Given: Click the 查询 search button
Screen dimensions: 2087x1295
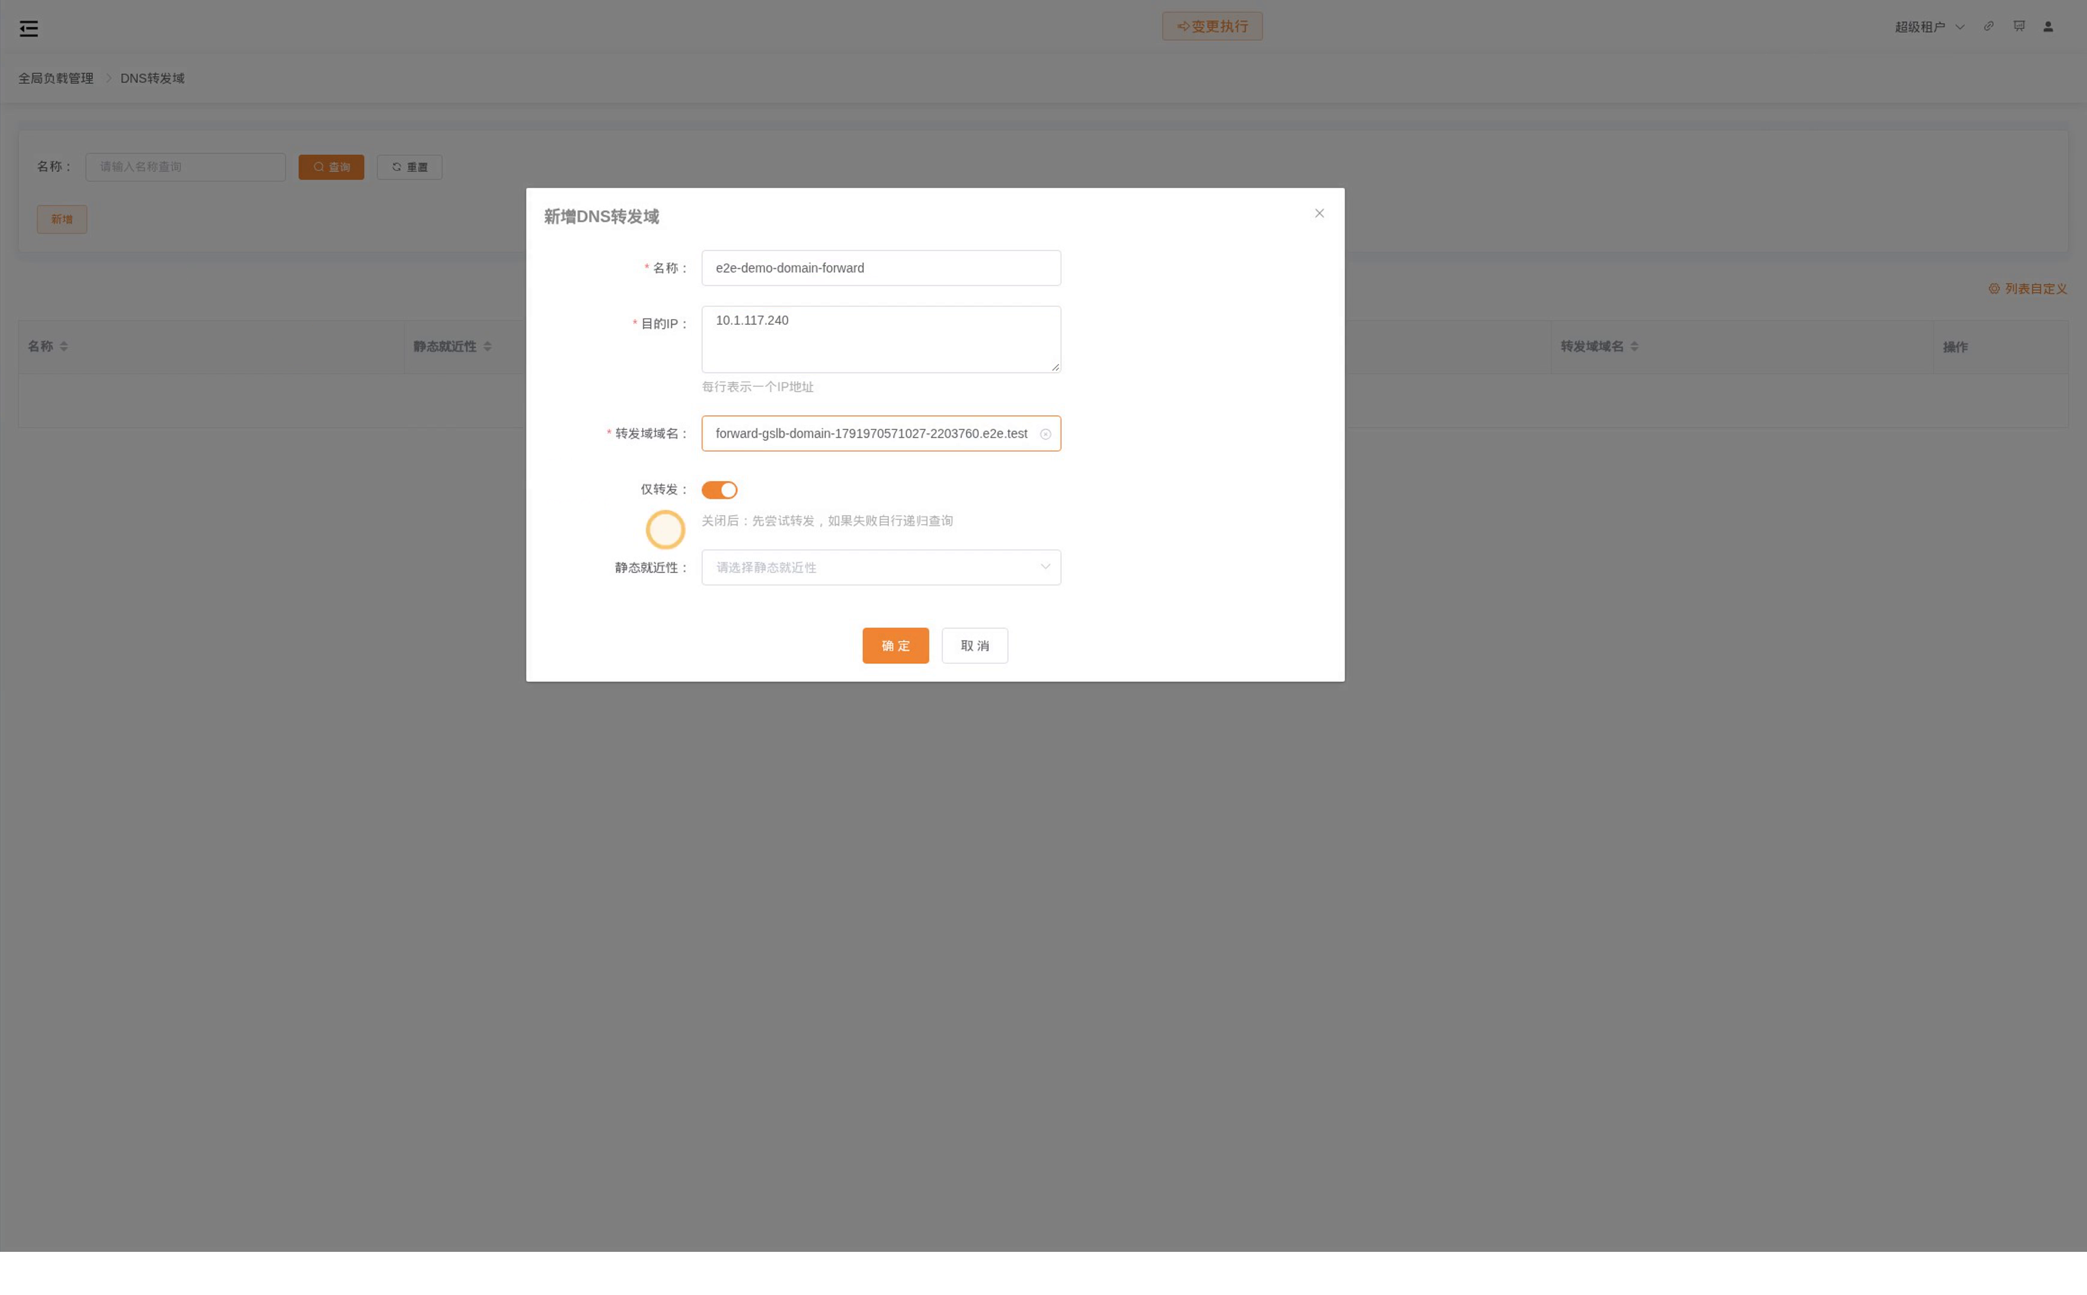Looking at the screenshot, I should tap(330, 167).
